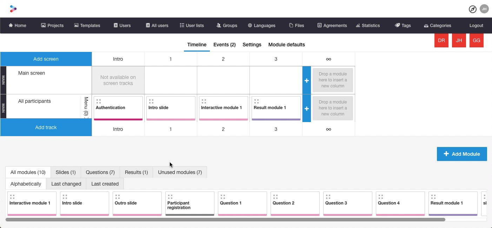Click the plus icon in All participants row
This screenshot has height=228, width=492.
(x=306, y=108)
